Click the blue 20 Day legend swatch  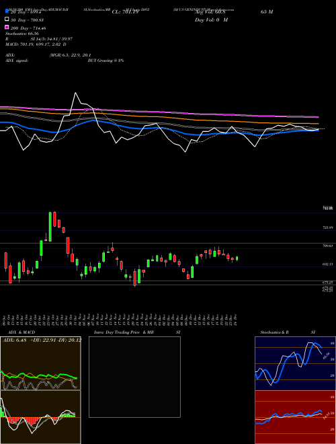pyautogui.click(x=7, y=11)
